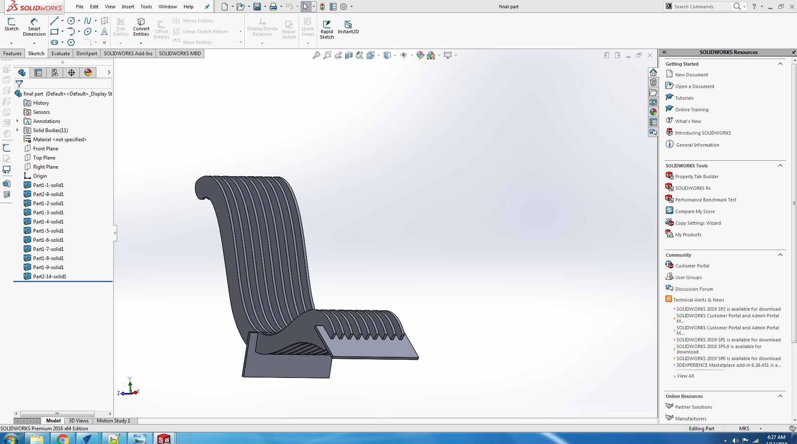
Task: Click the Convert Entities tool
Action: pos(141,27)
